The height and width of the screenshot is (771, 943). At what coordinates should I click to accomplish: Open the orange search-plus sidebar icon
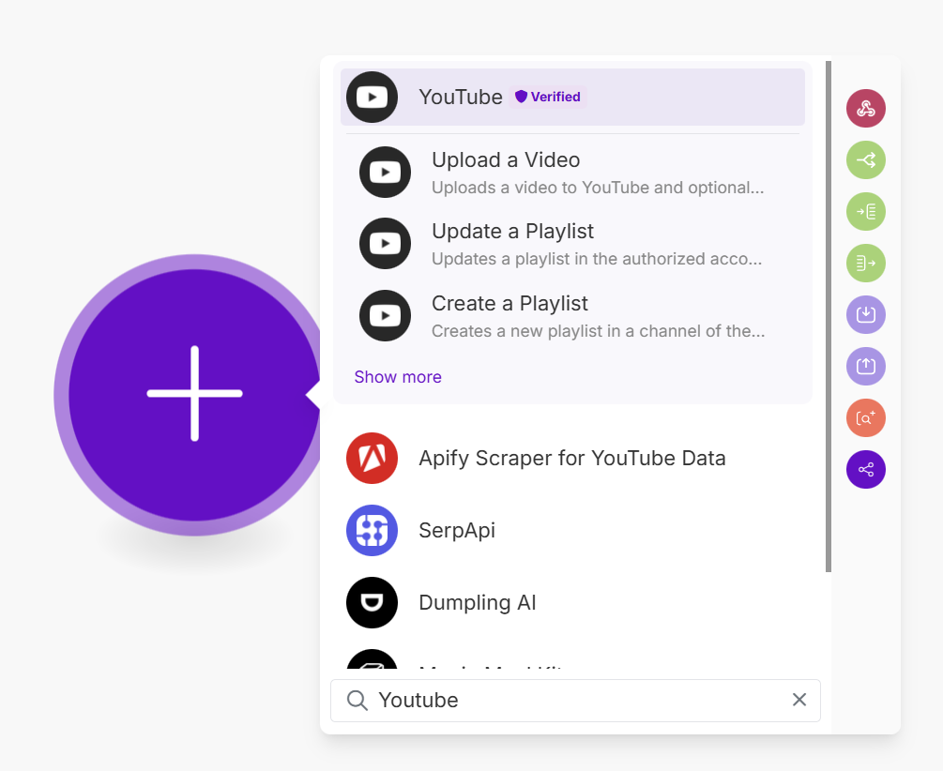pyautogui.click(x=865, y=418)
